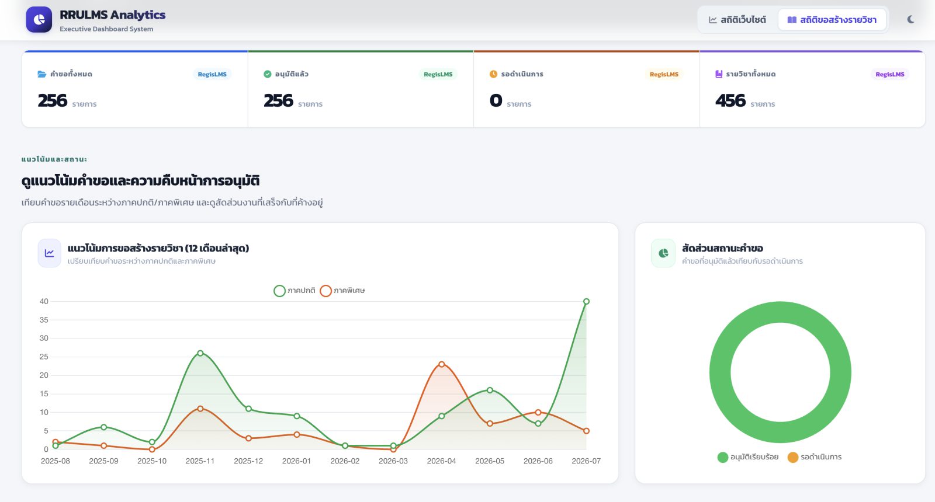Switch to the สถิติเว็บไซต์ tab
935x502 pixels.
737,20
